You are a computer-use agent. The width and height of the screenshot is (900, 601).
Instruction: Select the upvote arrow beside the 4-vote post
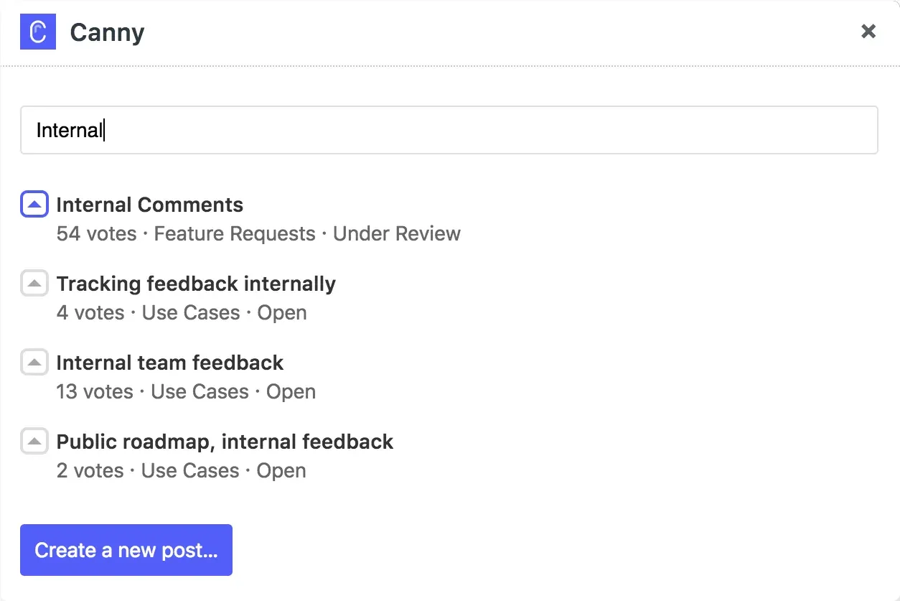pyautogui.click(x=34, y=283)
